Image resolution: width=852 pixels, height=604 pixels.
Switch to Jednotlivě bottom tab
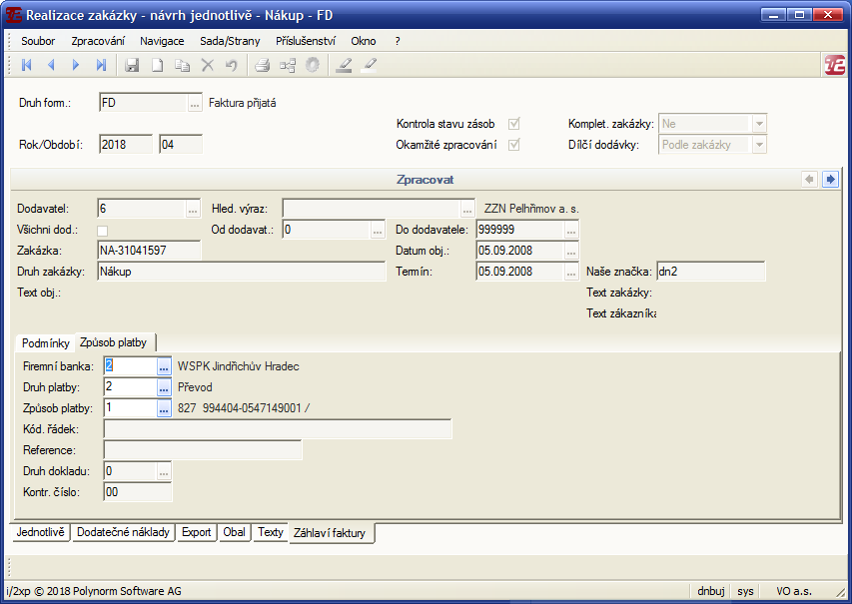click(40, 532)
